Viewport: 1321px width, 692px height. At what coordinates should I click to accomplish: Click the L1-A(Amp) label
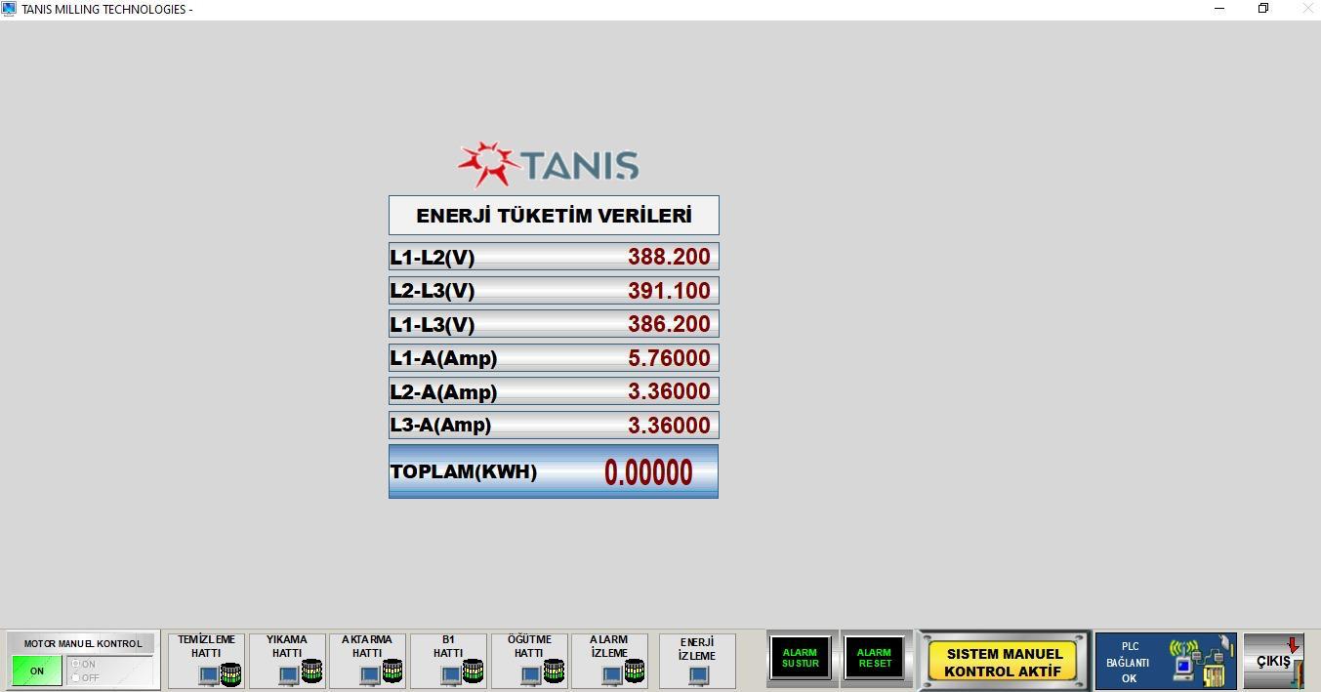[x=443, y=358]
